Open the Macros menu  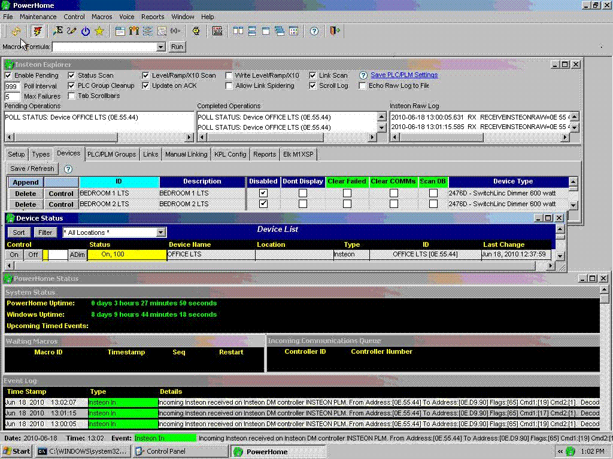point(102,17)
